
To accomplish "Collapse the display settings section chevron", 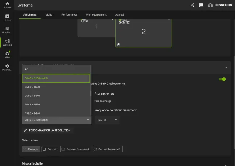I will pyautogui.click(x=225, y=67).
